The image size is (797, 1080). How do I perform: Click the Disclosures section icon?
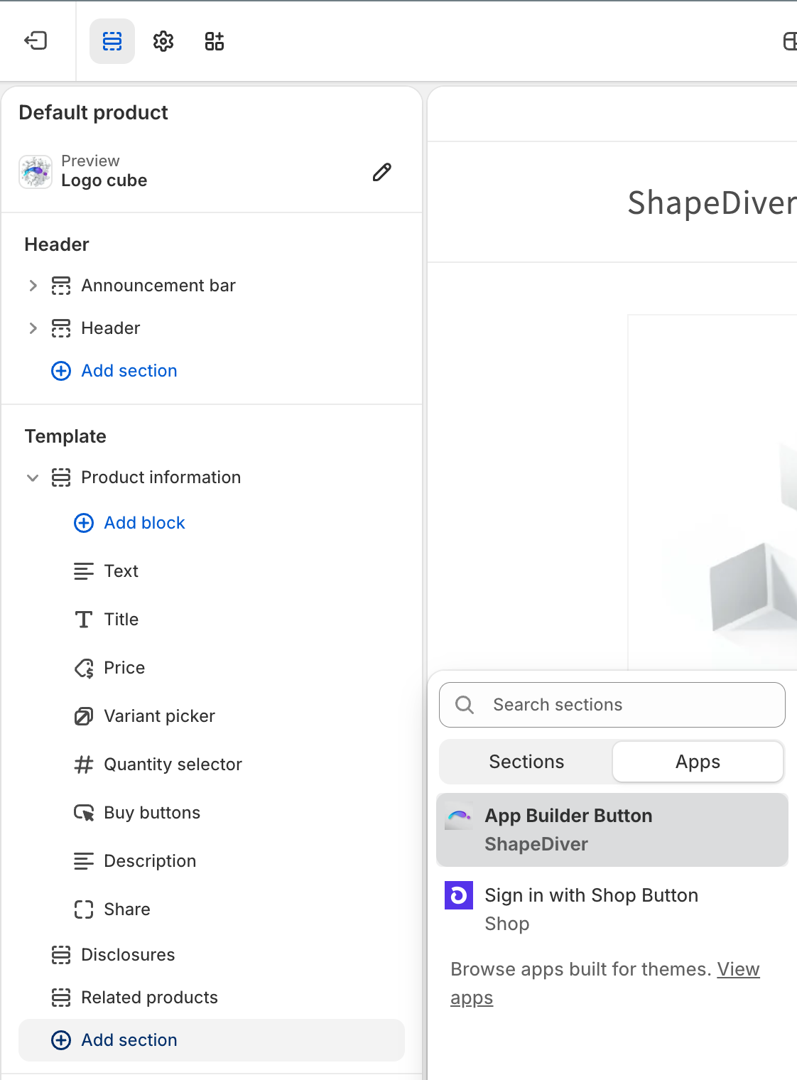[61, 955]
